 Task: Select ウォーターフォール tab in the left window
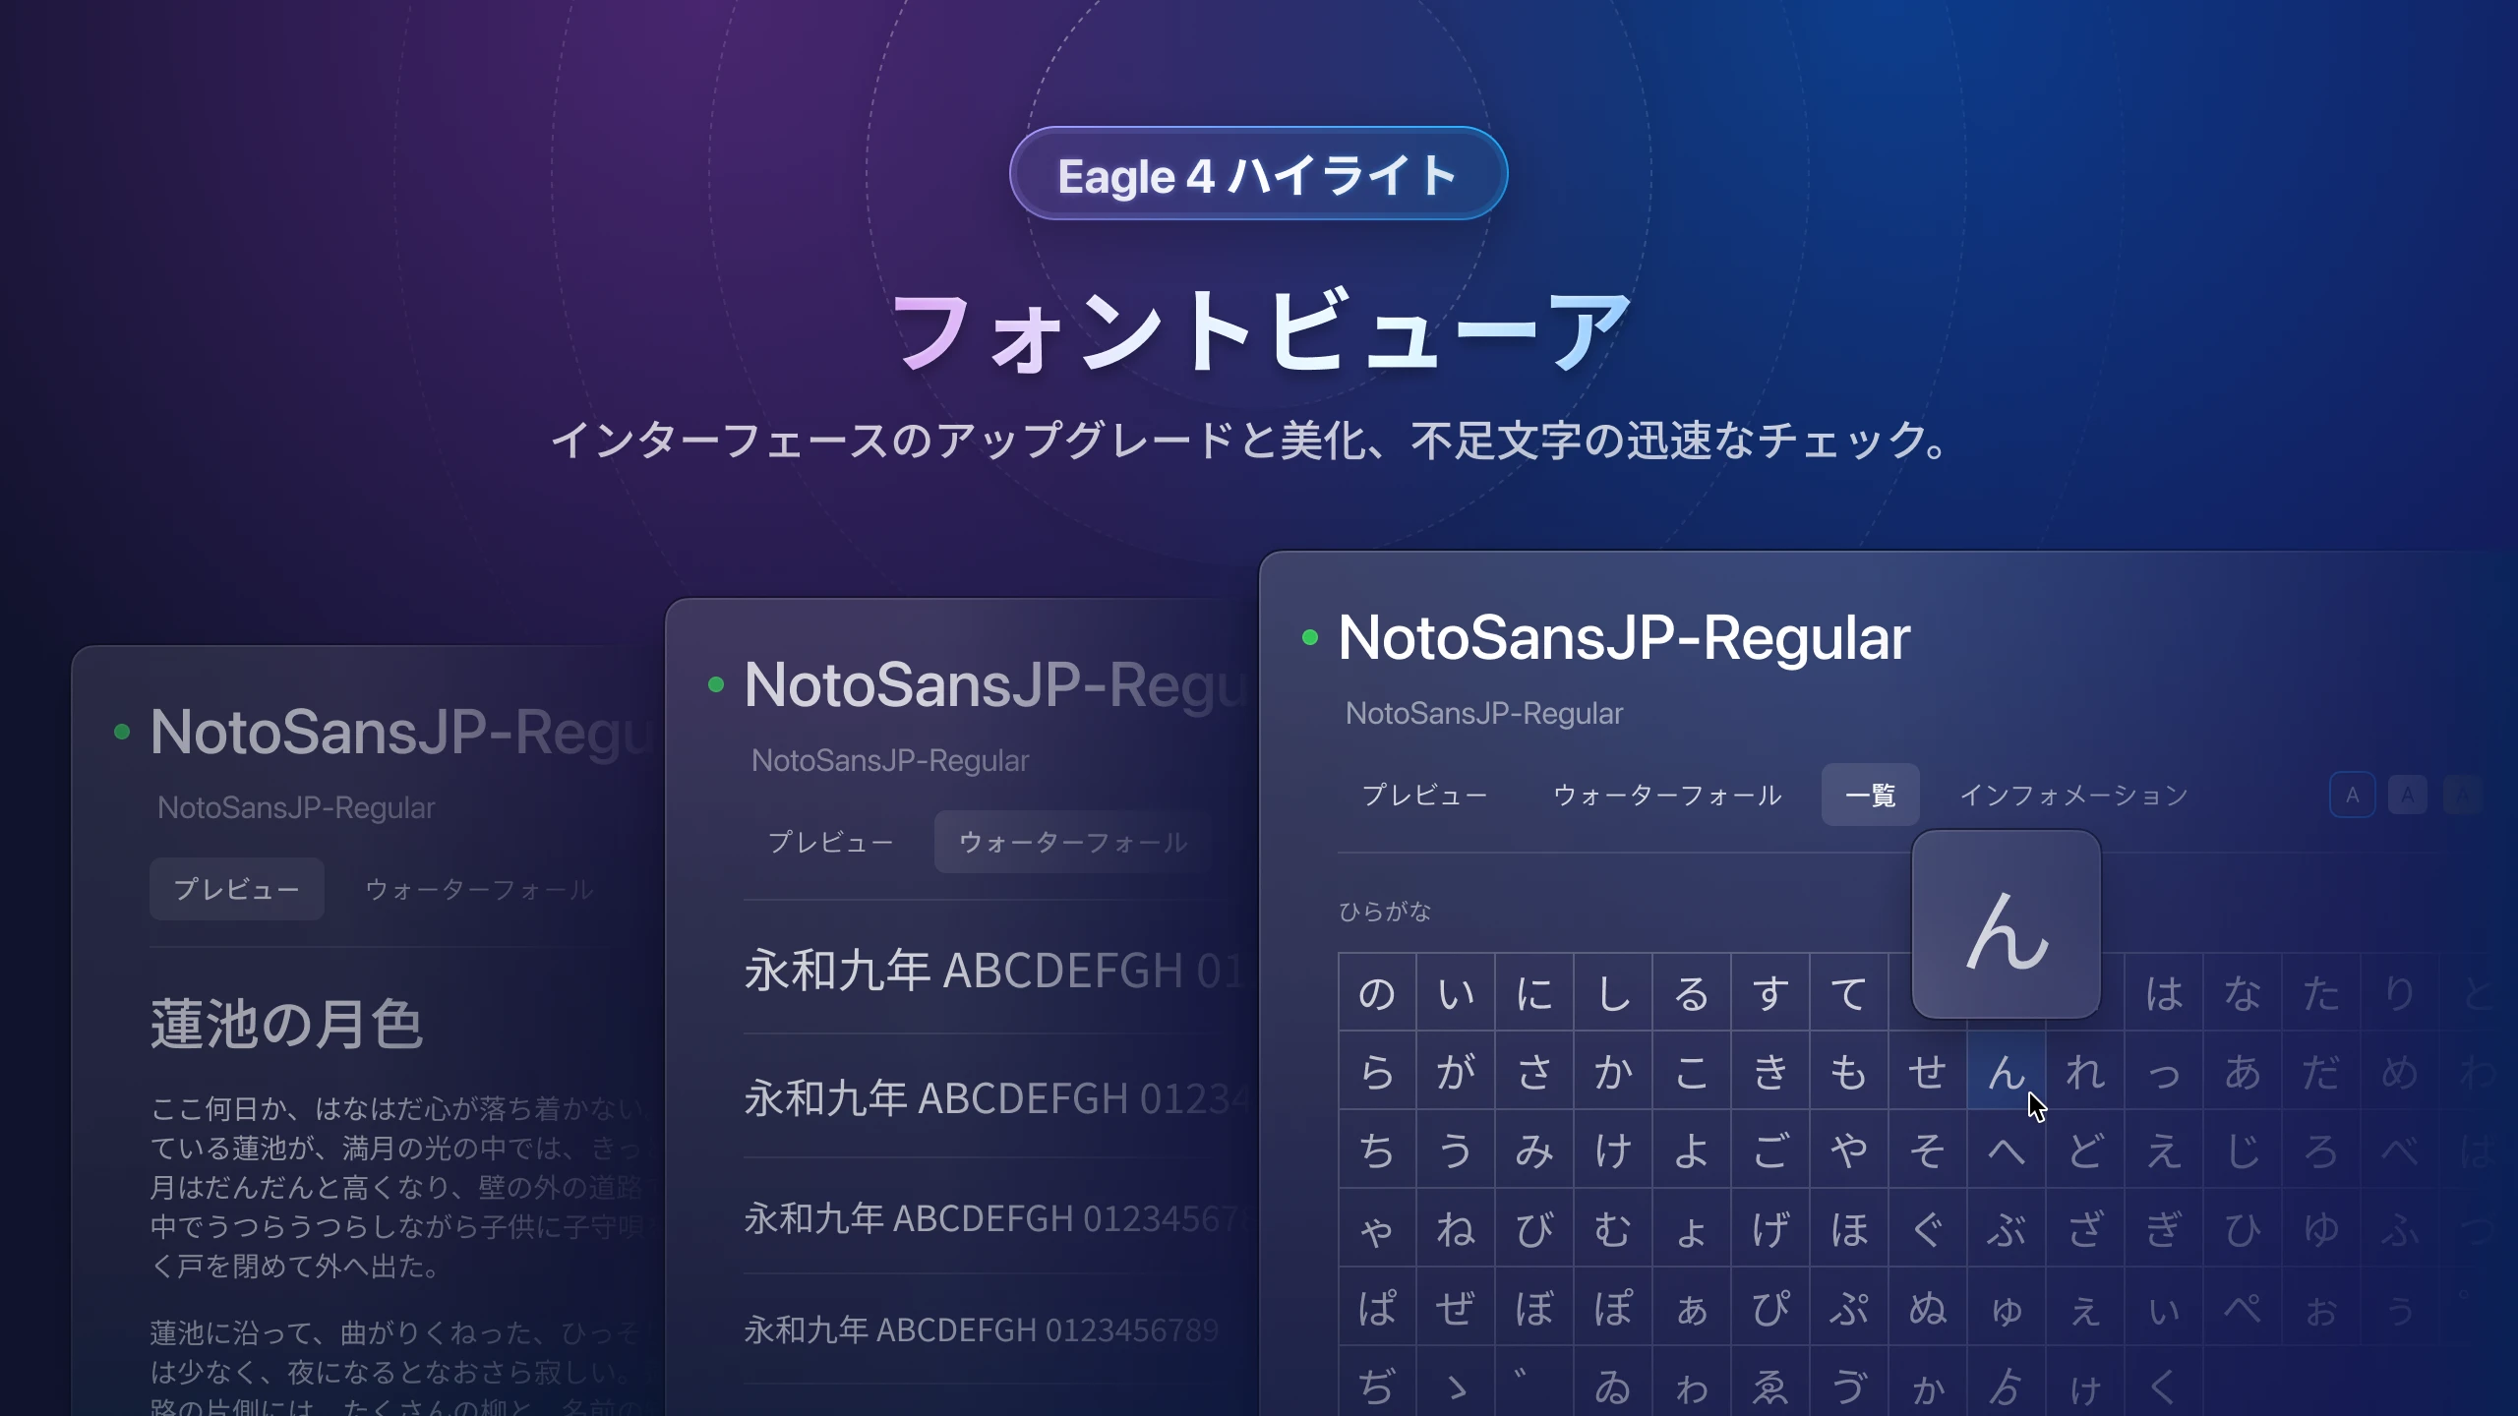coord(479,889)
